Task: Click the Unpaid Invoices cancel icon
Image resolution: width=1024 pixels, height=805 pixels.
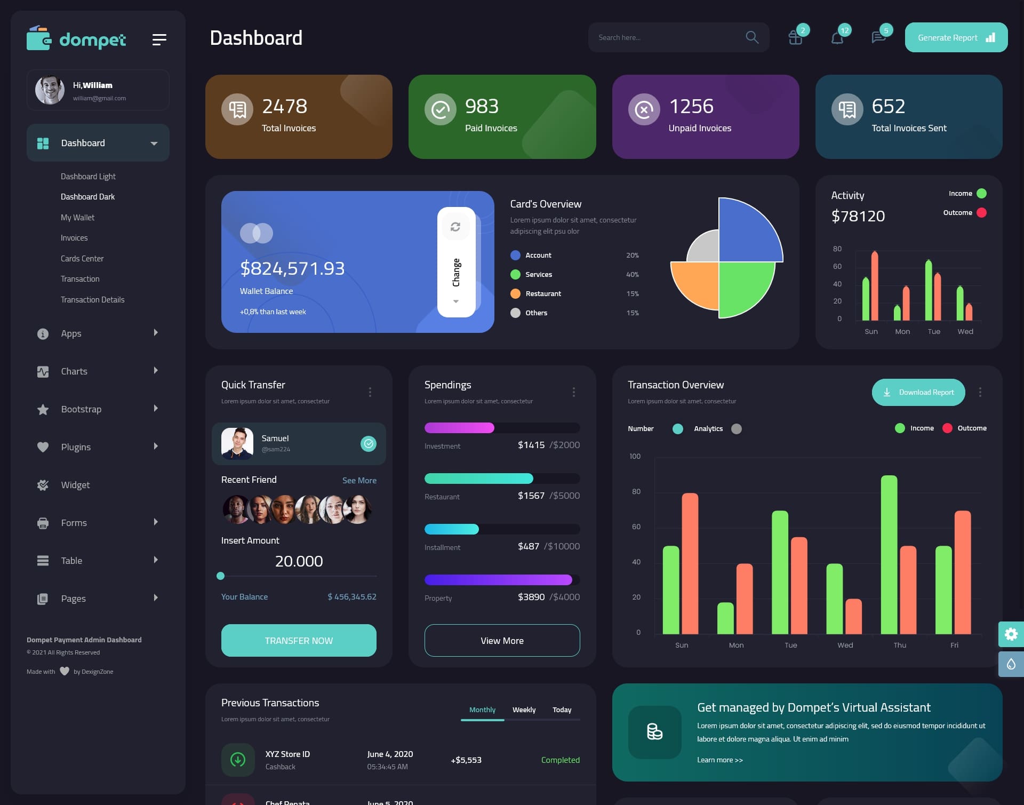Action: [x=644, y=109]
